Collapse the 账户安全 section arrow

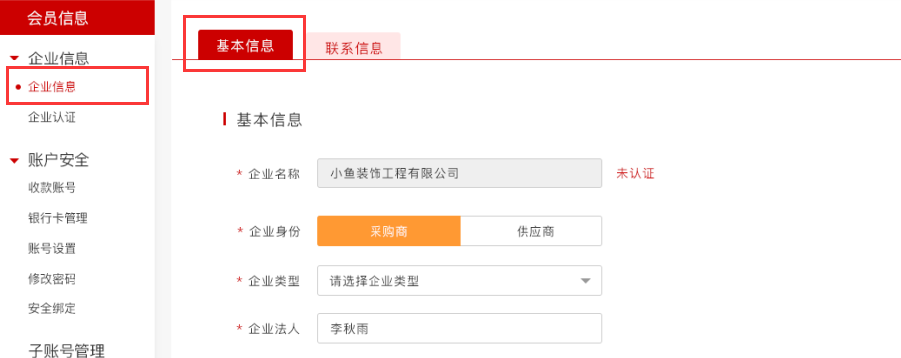tap(15, 160)
